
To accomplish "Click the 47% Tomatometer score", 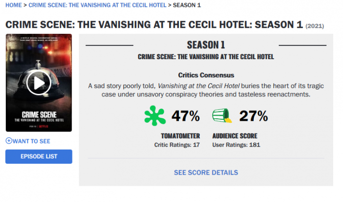I will click(x=185, y=116).
